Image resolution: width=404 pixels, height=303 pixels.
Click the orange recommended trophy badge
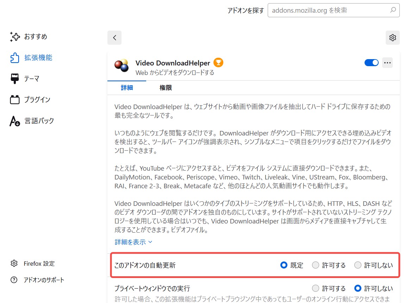click(x=218, y=63)
